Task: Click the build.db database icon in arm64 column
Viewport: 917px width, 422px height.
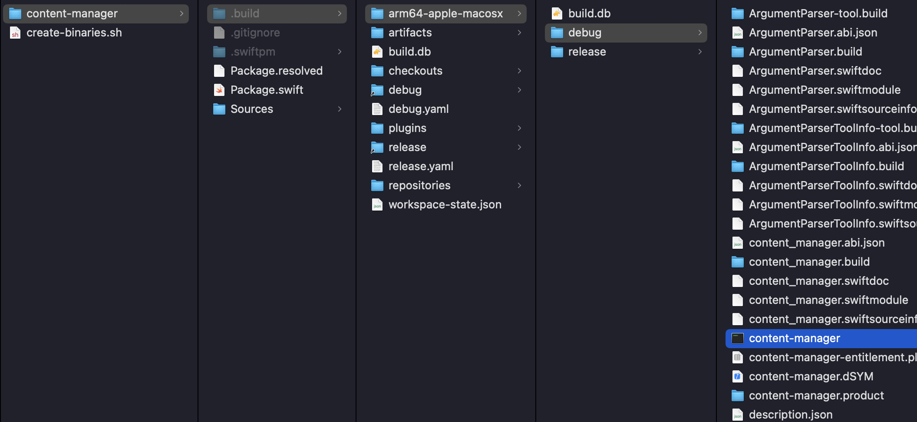Action: point(377,52)
